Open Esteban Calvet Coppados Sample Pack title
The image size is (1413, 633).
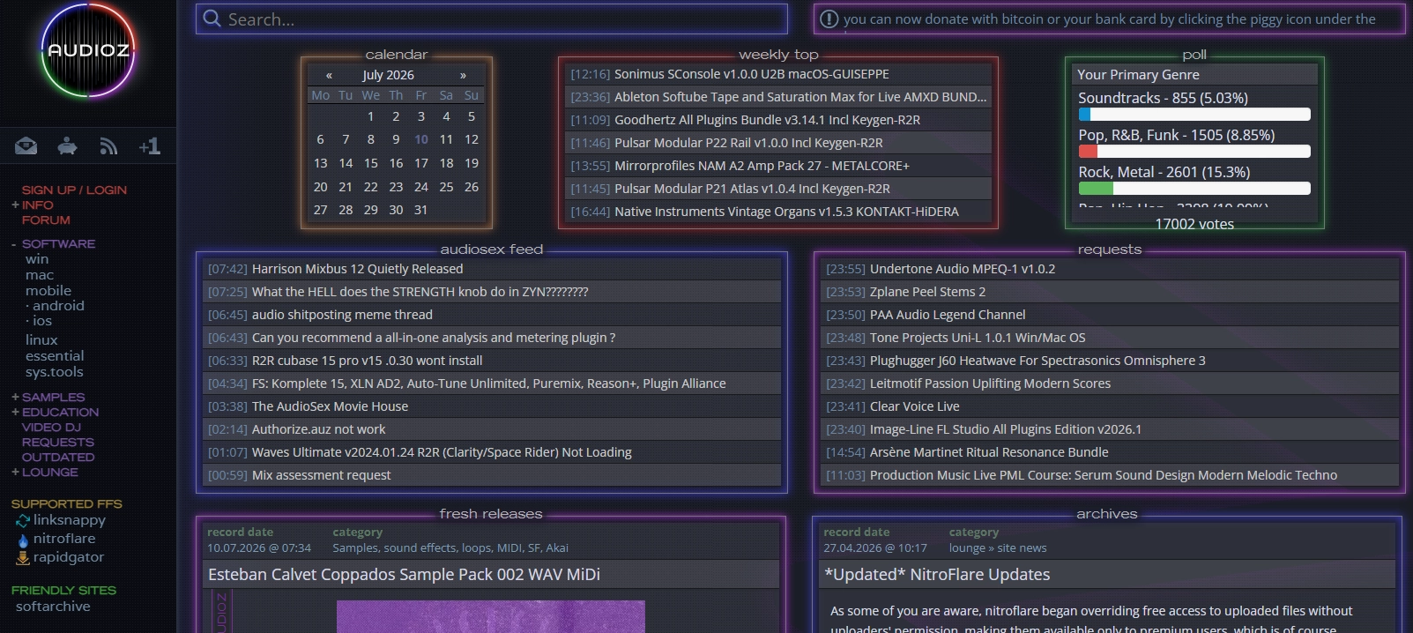click(404, 575)
